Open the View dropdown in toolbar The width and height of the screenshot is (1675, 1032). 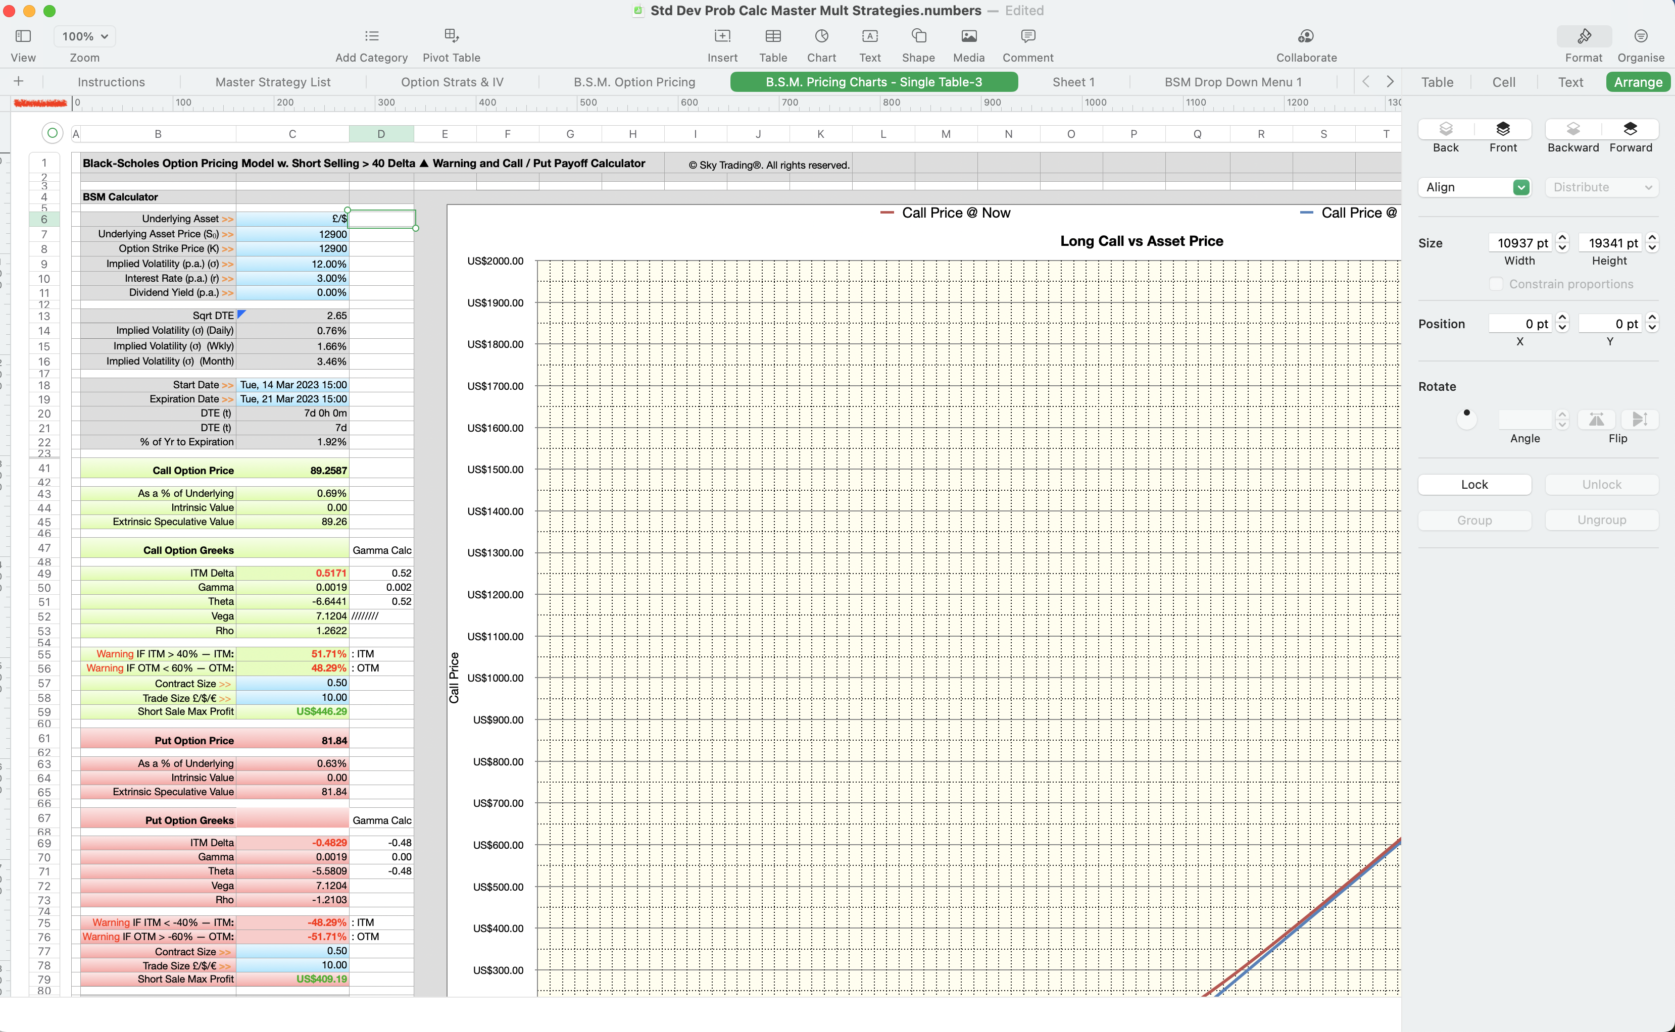(23, 36)
